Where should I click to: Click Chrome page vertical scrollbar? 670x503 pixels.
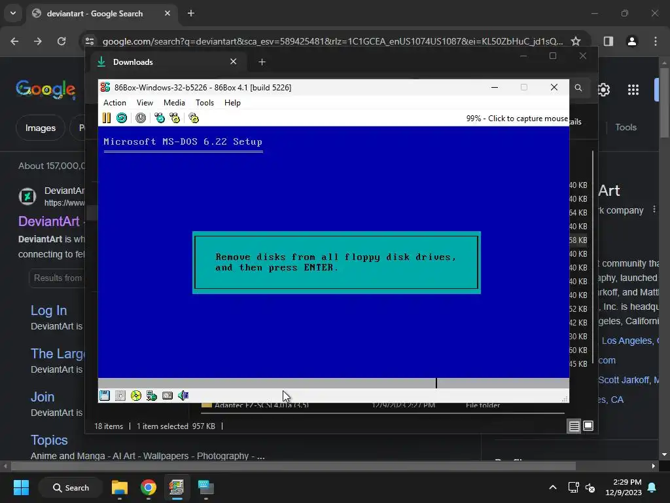tap(664, 103)
